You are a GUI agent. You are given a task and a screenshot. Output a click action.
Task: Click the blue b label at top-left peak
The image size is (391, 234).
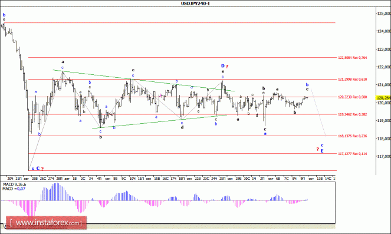tap(4, 15)
